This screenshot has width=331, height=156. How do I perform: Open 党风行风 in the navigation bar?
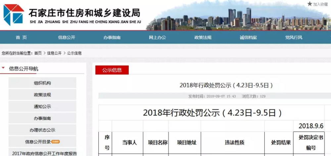point(294,38)
